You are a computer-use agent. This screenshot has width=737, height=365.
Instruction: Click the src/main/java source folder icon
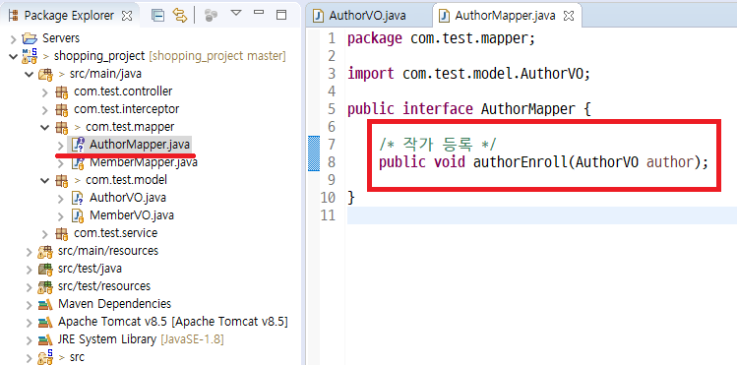[45, 74]
